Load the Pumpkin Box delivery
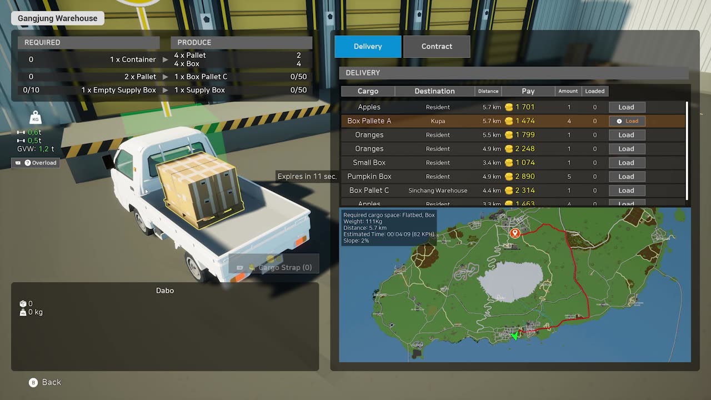The image size is (711, 400). point(626,177)
